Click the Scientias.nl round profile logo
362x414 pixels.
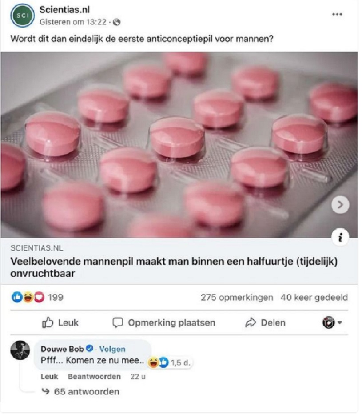click(x=23, y=16)
